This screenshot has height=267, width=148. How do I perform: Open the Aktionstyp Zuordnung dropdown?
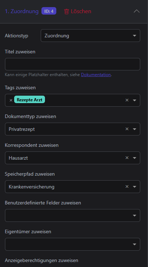tap(90, 36)
